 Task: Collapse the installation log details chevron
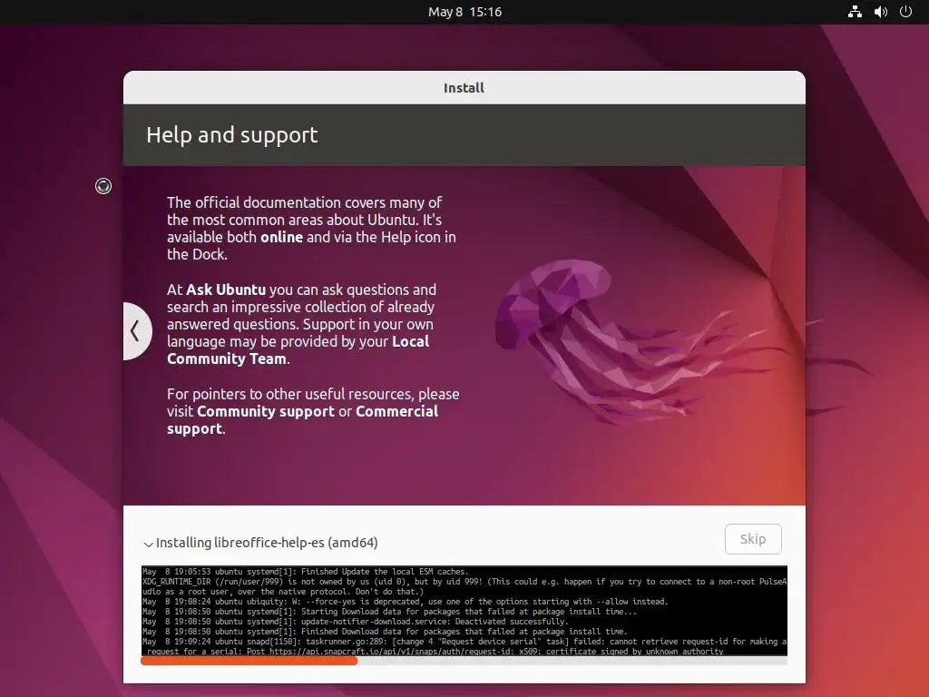[148, 544]
